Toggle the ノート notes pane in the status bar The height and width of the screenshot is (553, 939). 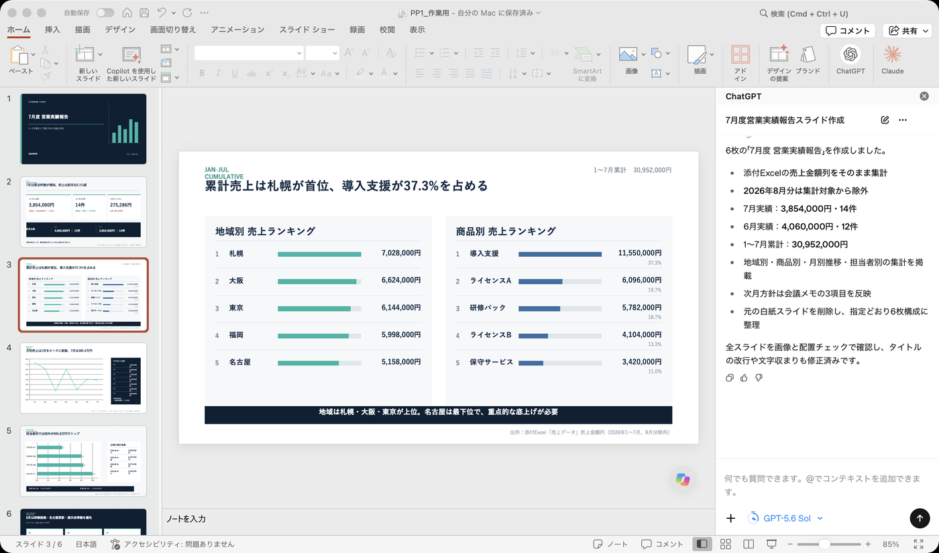click(x=610, y=544)
